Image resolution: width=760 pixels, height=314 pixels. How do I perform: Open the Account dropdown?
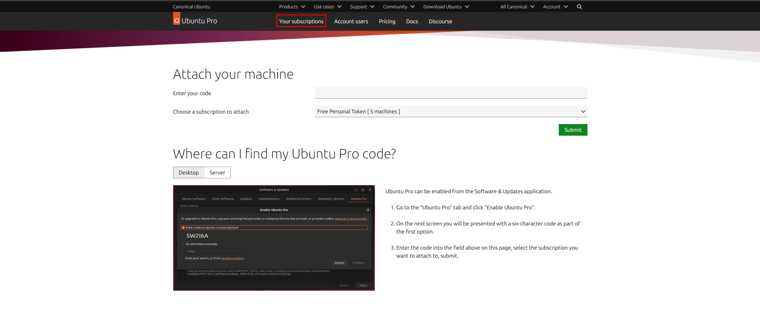555,7
